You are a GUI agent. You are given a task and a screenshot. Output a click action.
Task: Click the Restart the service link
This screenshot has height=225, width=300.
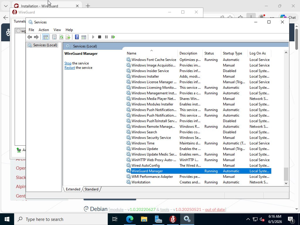[x=70, y=68]
